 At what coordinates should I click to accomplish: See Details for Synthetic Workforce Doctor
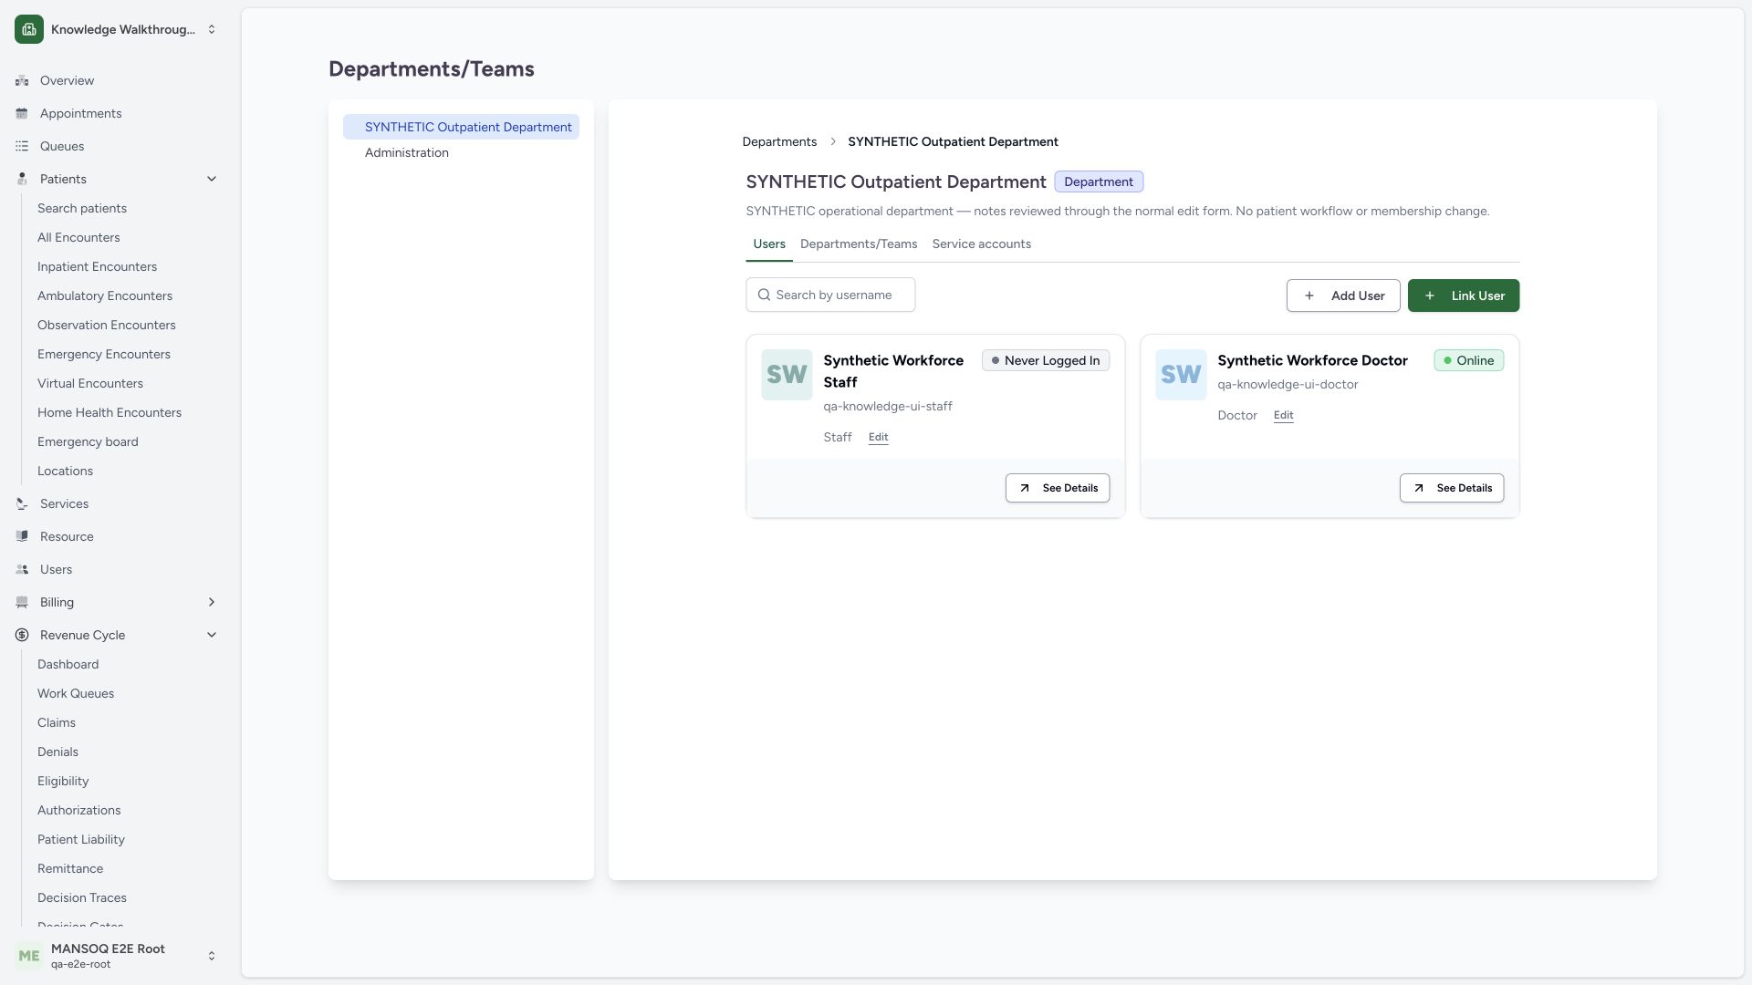(1451, 488)
